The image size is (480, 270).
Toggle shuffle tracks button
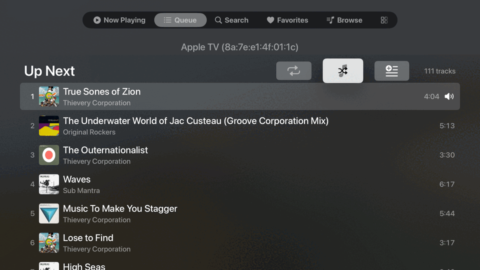[x=343, y=70]
